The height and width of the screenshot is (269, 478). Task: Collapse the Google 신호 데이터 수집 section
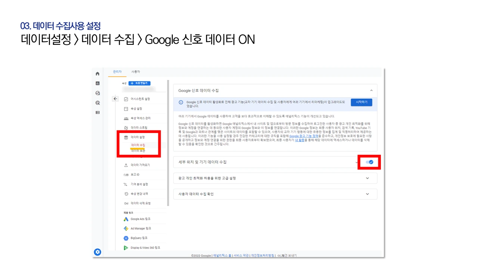(371, 90)
